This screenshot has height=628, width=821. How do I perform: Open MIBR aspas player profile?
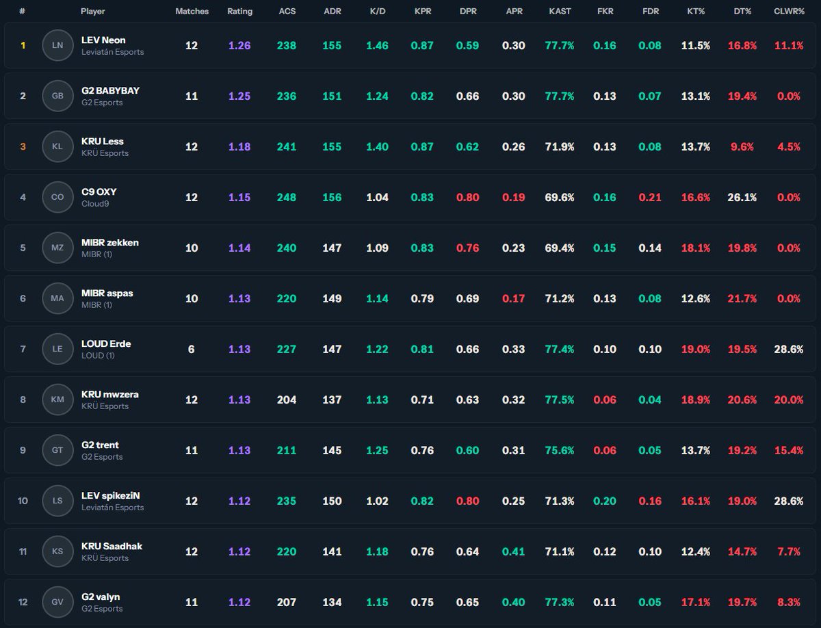pos(107,293)
